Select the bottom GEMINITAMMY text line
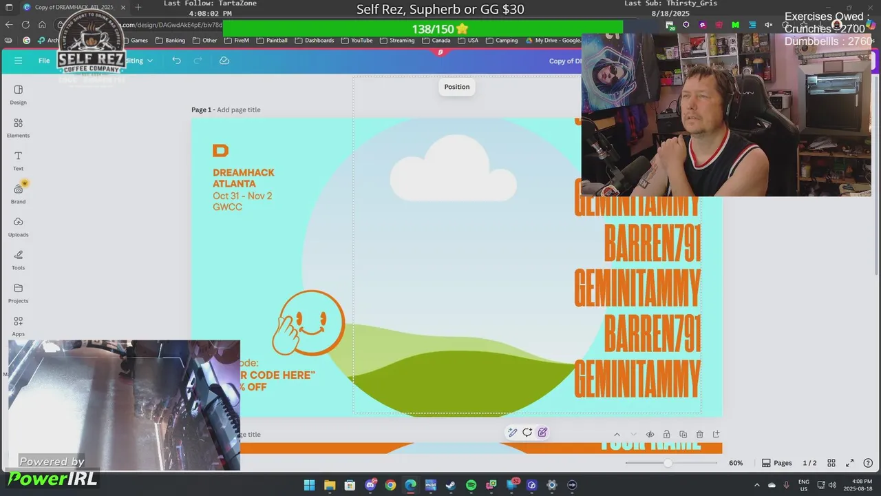Screen dimensions: 881x496 click(637, 379)
